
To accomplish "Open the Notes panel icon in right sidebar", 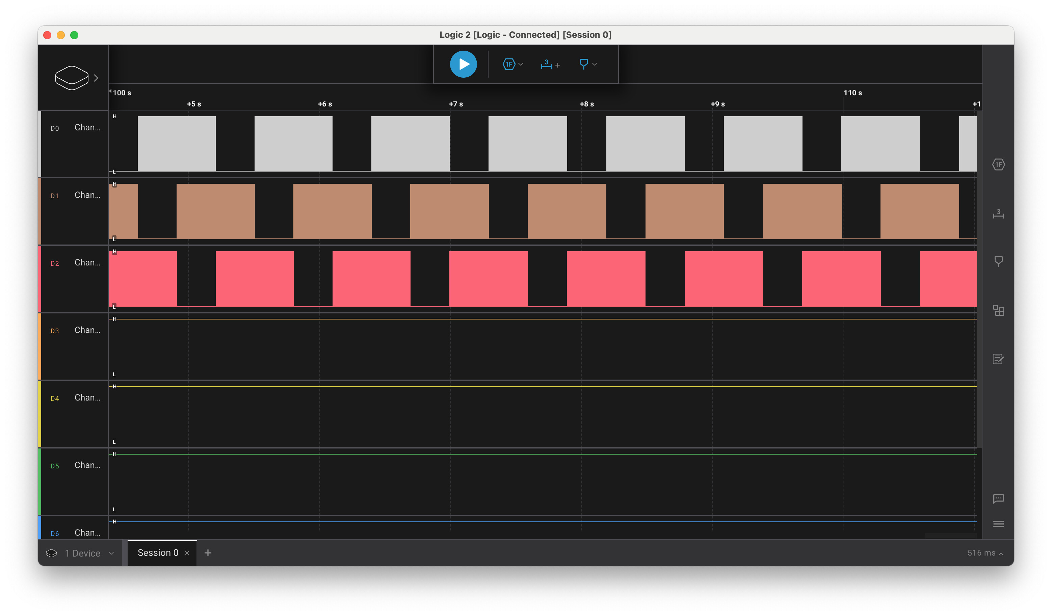I will coord(998,359).
